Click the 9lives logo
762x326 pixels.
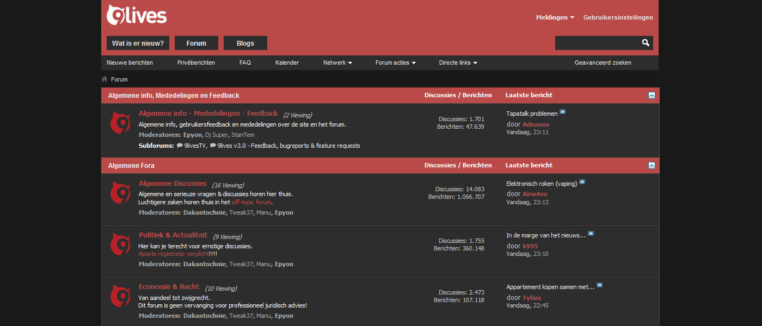tap(136, 15)
